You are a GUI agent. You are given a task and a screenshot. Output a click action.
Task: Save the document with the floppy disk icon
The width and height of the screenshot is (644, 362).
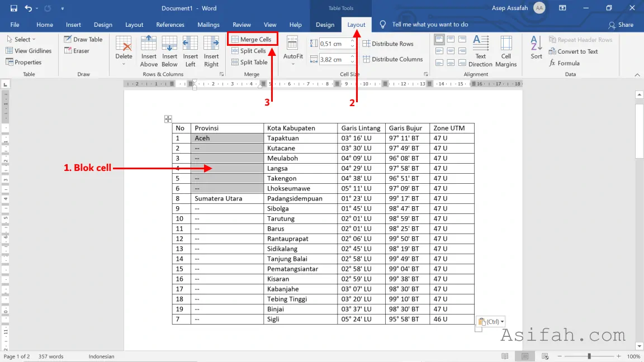pos(13,8)
